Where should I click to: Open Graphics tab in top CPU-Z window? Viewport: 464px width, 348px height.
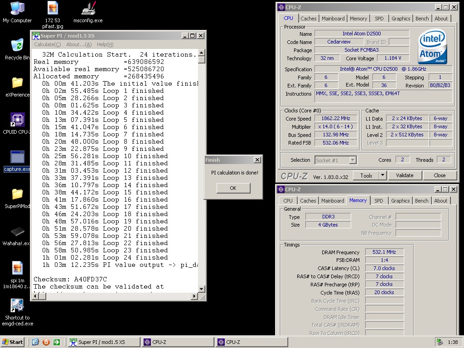401,18
